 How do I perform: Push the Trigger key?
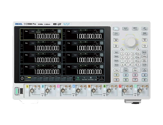[x=125, y=70]
